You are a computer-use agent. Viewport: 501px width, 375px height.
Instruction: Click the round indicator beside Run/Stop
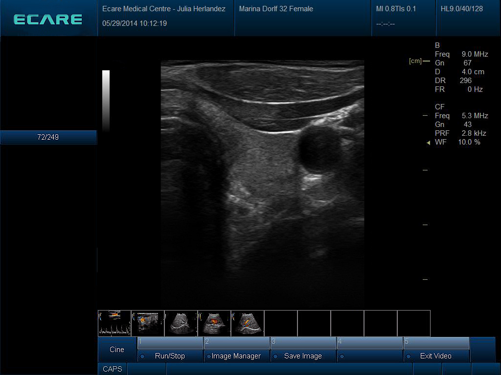[142, 356]
